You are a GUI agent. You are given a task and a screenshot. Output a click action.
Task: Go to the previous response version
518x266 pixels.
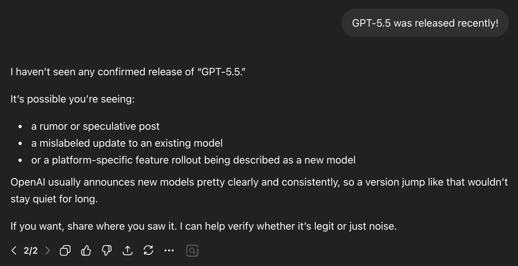[x=14, y=250]
